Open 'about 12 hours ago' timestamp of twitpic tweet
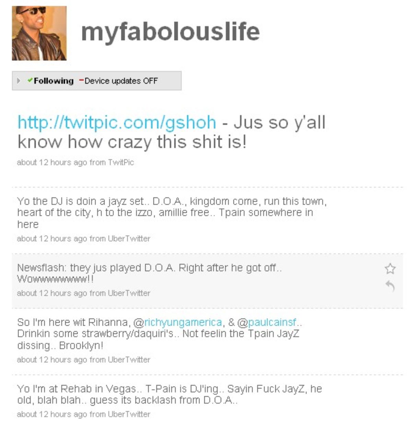This screenshot has width=412, height=429. pyautogui.click(x=52, y=162)
